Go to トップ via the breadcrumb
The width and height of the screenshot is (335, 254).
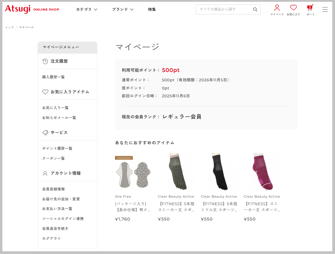coord(9,27)
